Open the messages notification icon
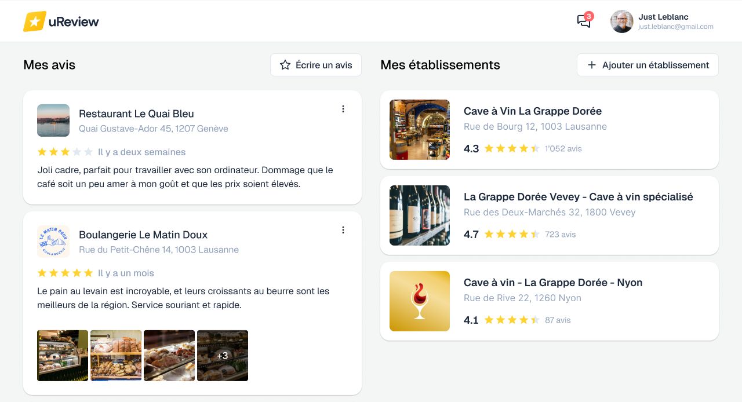The width and height of the screenshot is (742, 402). click(x=584, y=21)
